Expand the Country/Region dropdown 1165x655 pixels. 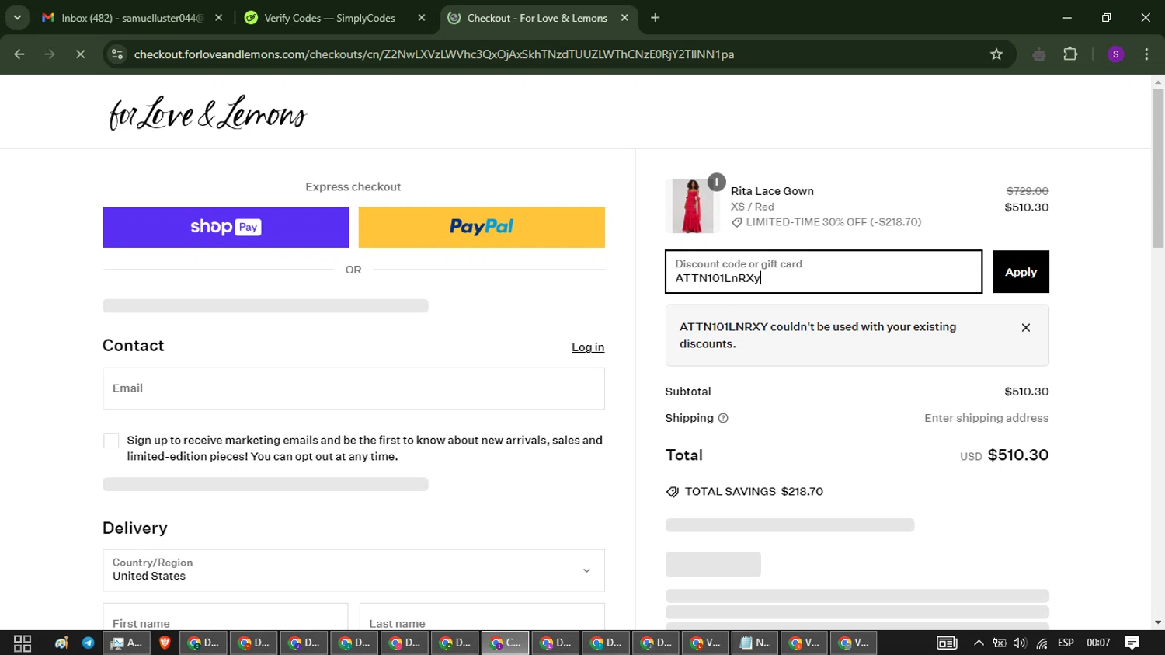tap(353, 570)
